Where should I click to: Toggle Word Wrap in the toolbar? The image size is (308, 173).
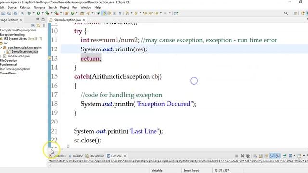click(x=109, y=13)
